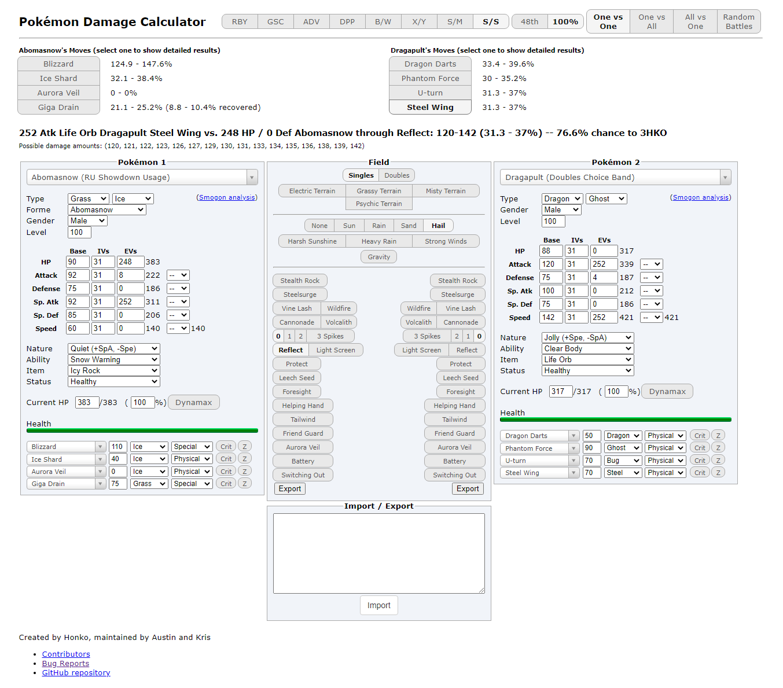Toggle Grassy Terrain on the field

[379, 191]
